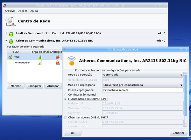The height and width of the screenshot is (140, 191).
Task: Click the Cancelar button
Action: pyautogui.click(x=178, y=133)
